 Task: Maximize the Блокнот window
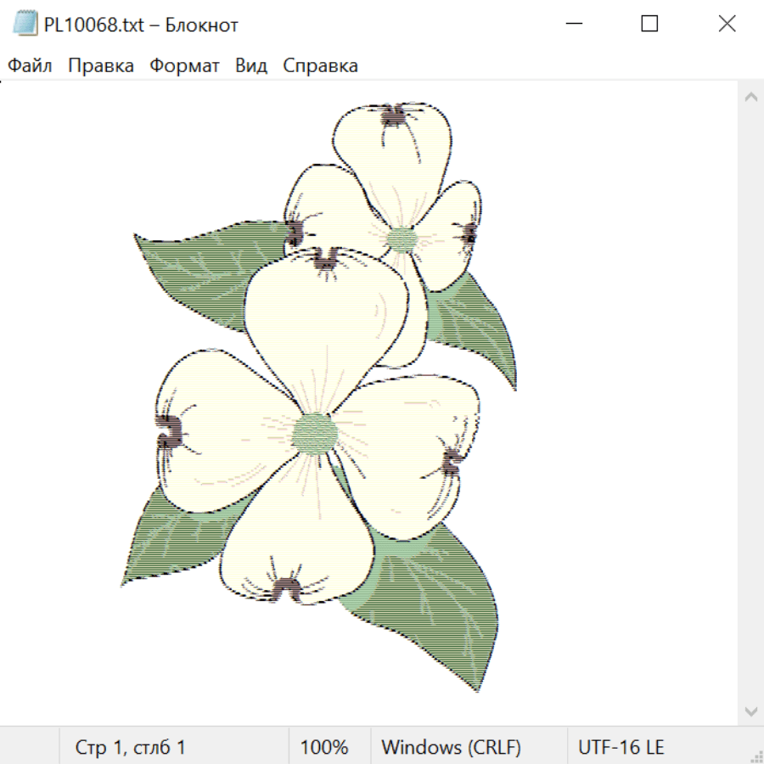click(649, 25)
